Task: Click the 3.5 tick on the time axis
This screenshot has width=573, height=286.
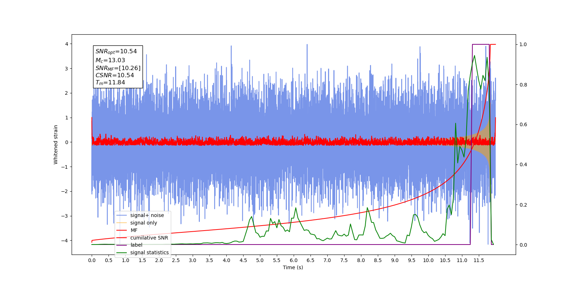Action: click(x=210, y=260)
